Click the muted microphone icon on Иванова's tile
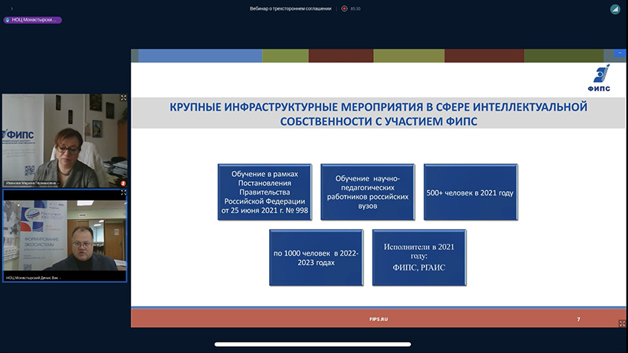Viewport: 628px width, 353px height. (123, 182)
